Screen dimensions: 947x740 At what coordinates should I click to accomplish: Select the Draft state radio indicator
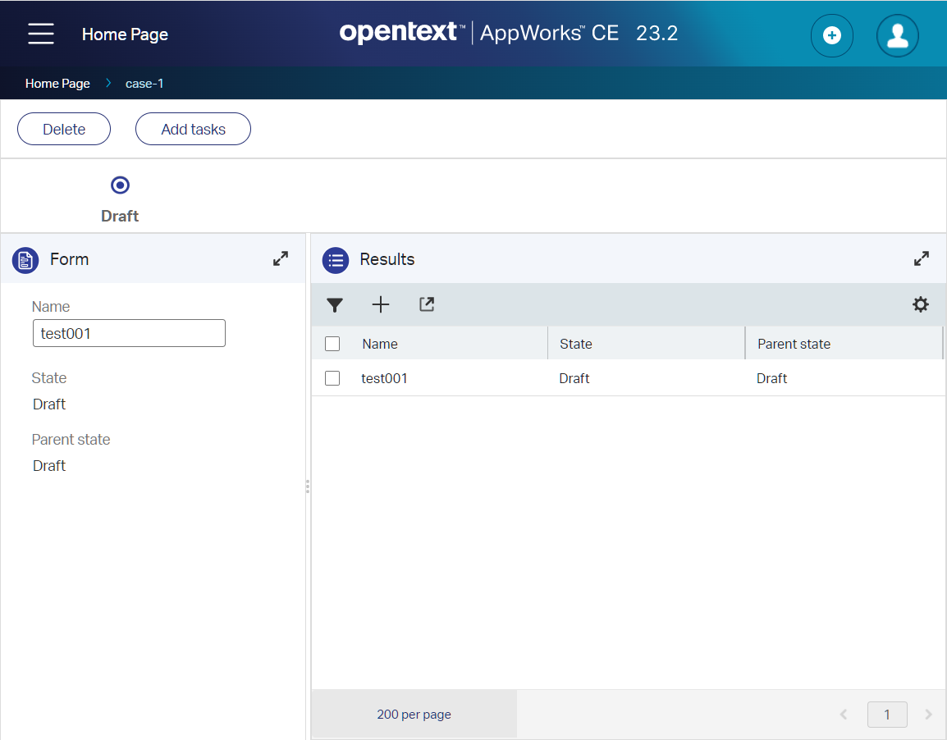click(120, 185)
